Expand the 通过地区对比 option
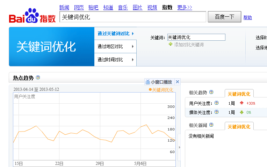This screenshot has height=167, width=267. coord(115,47)
